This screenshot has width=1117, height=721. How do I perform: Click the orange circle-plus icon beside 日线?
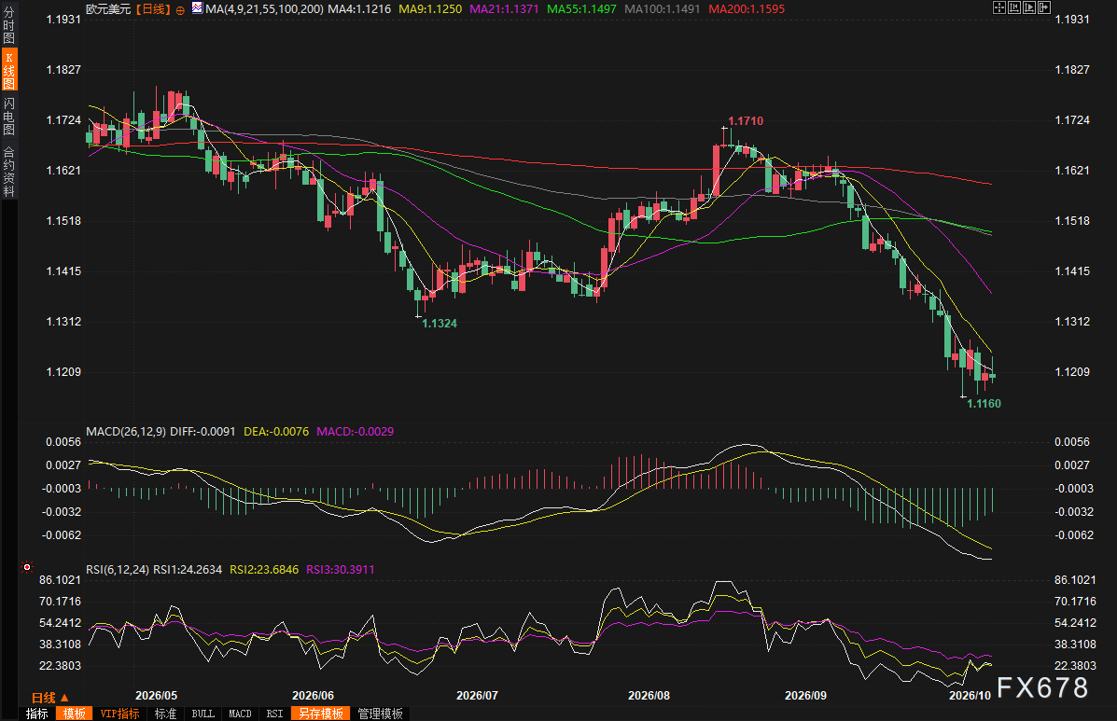tap(180, 10)
